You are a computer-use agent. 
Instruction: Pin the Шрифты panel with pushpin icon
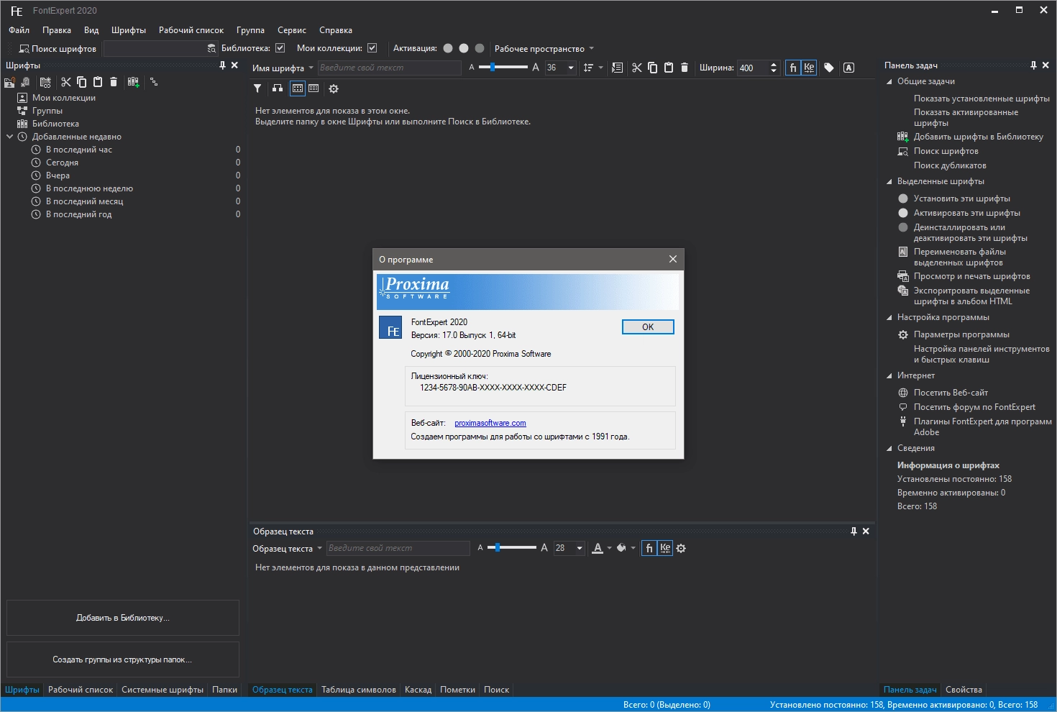pyautogui.click(x=222, y=65)
